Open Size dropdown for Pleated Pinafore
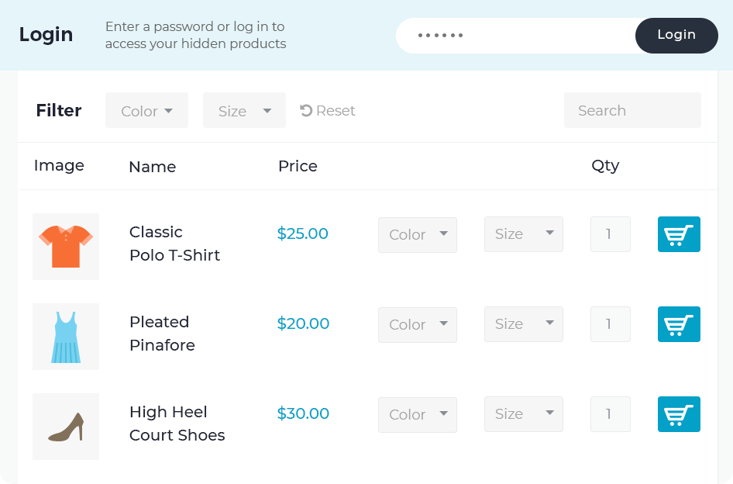This screenshot has width=733, height=484. (523, 323)
